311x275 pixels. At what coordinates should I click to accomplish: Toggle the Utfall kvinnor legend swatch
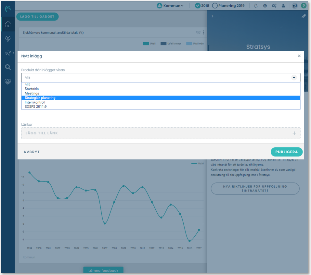point(163,44)
